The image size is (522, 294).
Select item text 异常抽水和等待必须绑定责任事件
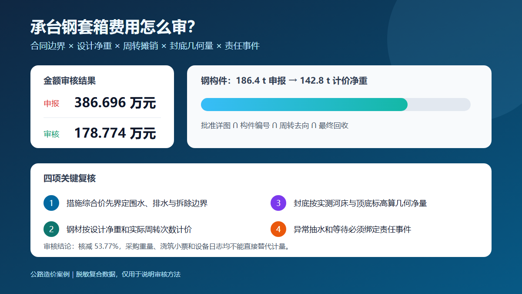352,229
